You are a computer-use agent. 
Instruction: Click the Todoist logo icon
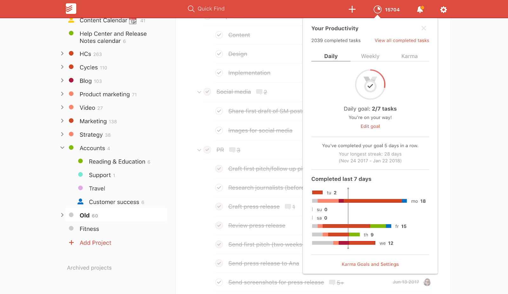coord(70,9)
